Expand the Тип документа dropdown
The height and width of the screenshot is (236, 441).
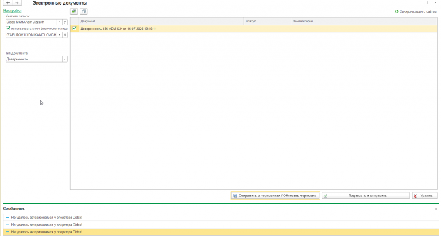[x=65, y=59]
